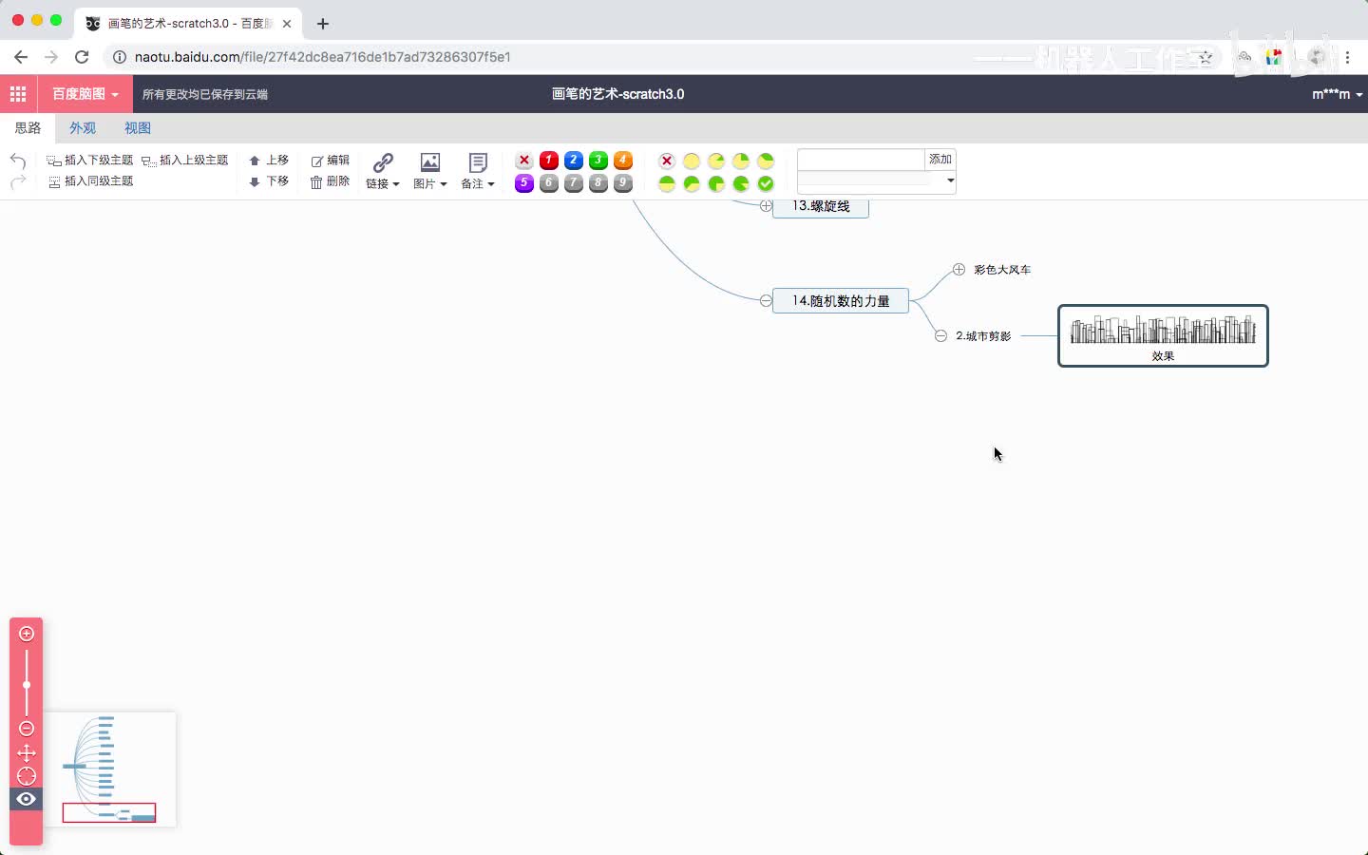Click the 添加 tag button
Viewport: 1368px width, 855px height.
click(940, 160)
